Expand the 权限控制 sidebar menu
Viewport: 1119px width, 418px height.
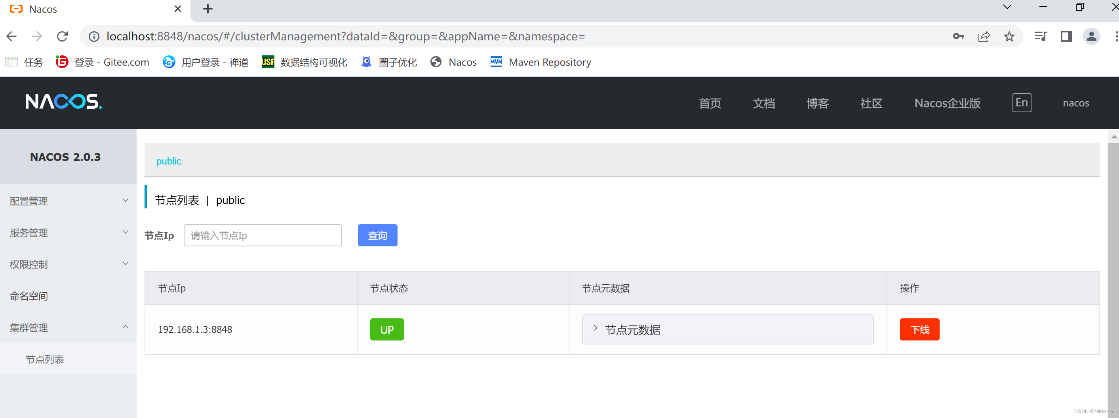[68, 264]
